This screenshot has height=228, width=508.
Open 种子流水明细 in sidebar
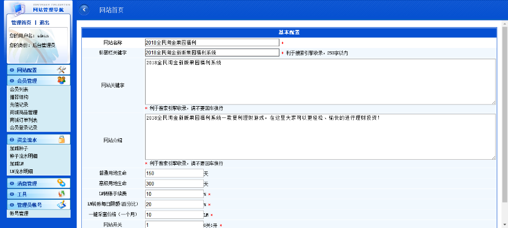click(x=24, y=156)
